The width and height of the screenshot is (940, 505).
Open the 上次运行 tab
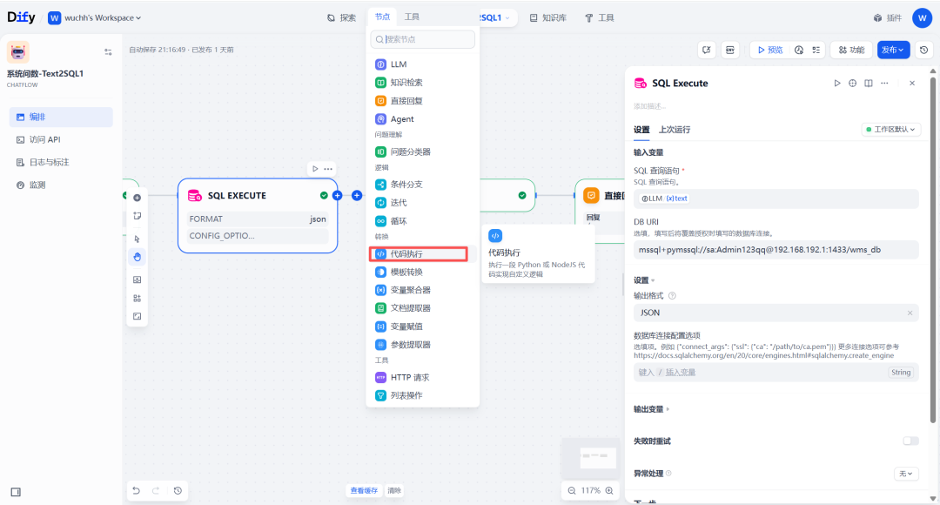pyautogui.click(x=675, y=130)
